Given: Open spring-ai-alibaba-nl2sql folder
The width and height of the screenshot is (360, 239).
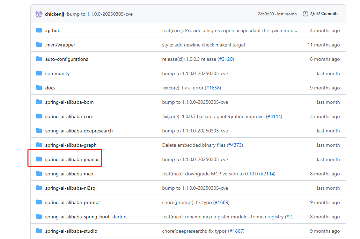Looking at the screenshot, I should (71, 188).
